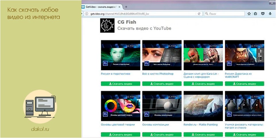
Task: Click the CG Fish channel title text
Action: coord(127,22)
